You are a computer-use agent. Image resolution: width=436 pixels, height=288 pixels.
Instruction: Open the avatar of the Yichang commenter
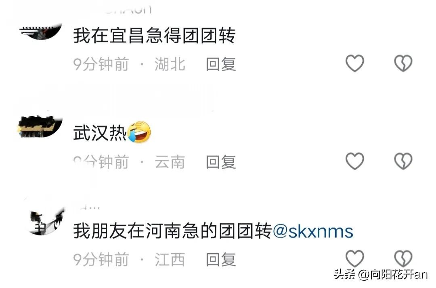[41, 32]
